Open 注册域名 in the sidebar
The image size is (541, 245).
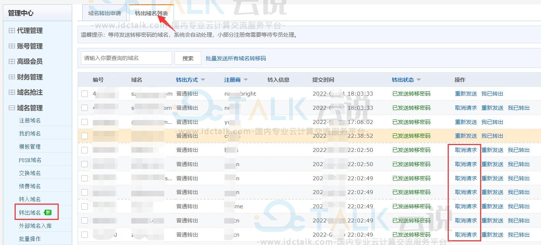pos(30,120)
